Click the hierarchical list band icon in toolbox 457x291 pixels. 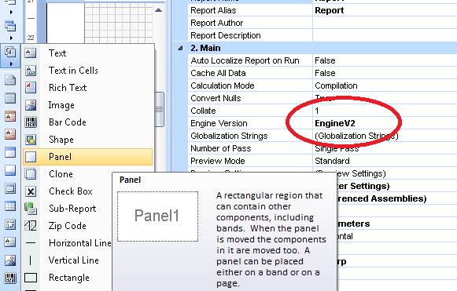[x=10, y=224]
